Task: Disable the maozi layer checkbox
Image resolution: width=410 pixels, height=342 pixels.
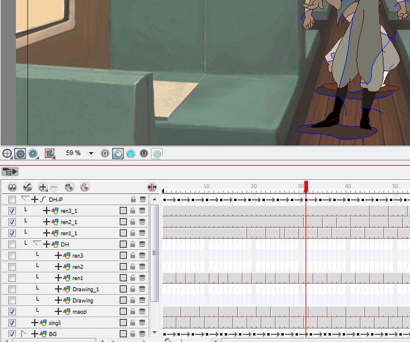Action: pyautogui.click(x=12, y=312)
